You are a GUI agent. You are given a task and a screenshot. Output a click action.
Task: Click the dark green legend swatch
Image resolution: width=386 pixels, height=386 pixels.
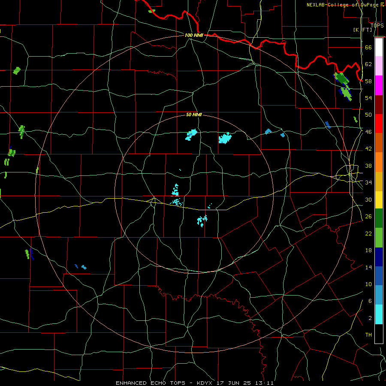tap(379, 219)
